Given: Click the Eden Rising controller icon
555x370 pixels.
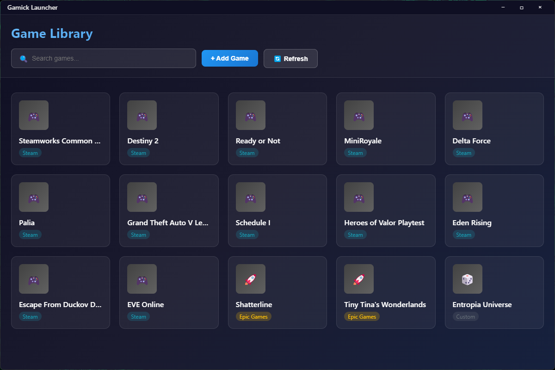Looking at the screenshot, I should (x=468, y=197).
